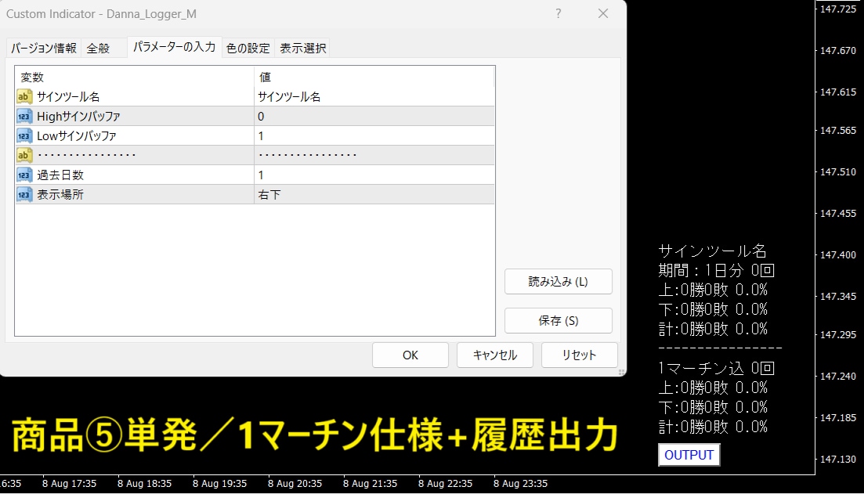Click the integer icon beside Highサインバッファ
This screenshot has width=864, height=494.
24,116
